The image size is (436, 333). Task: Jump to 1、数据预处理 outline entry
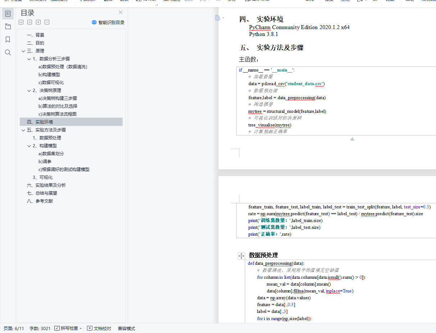(x=47, y=138)
